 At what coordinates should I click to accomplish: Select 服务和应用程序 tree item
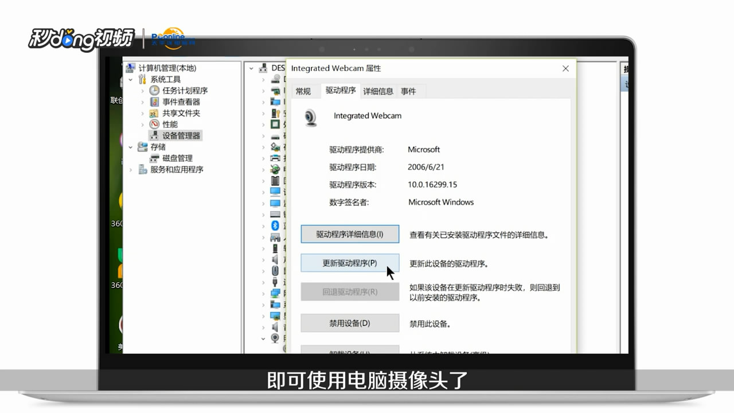point(177,169)
